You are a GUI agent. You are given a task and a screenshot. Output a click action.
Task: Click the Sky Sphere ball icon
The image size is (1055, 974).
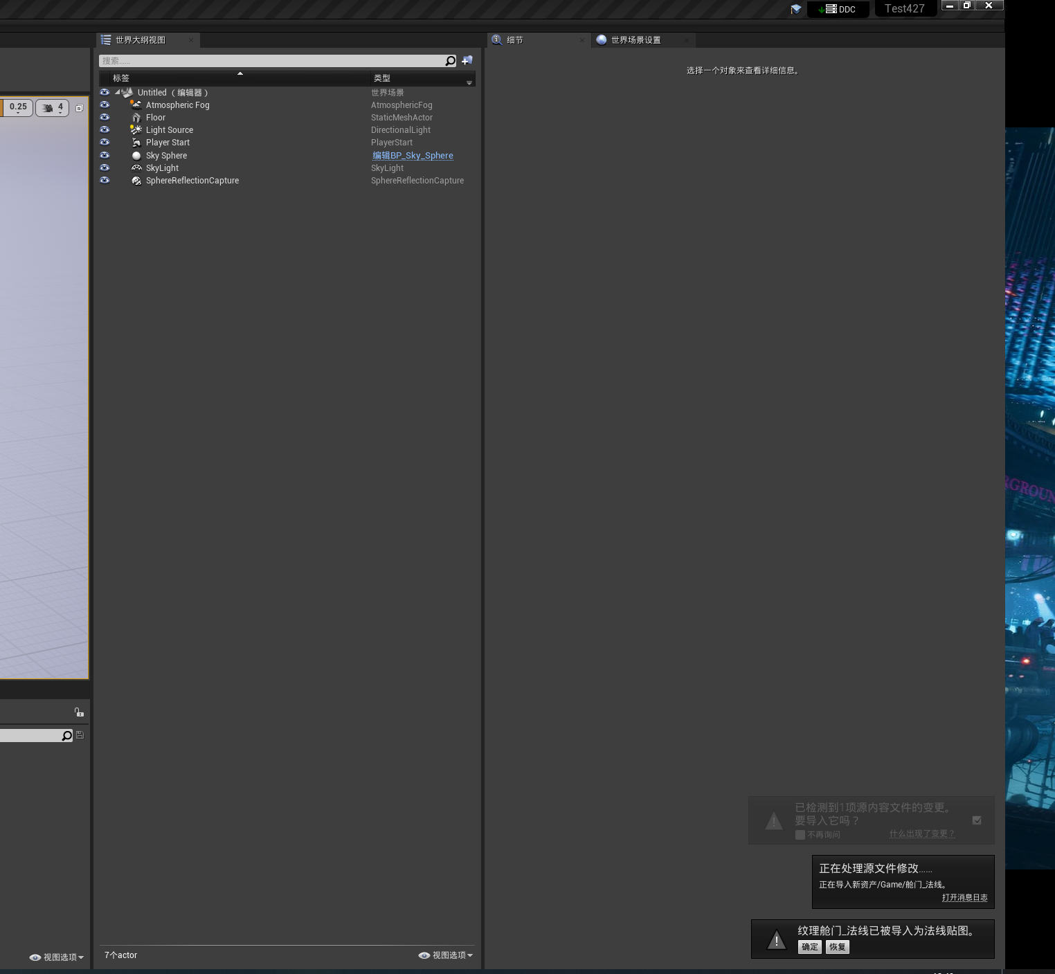pos(136,156)
